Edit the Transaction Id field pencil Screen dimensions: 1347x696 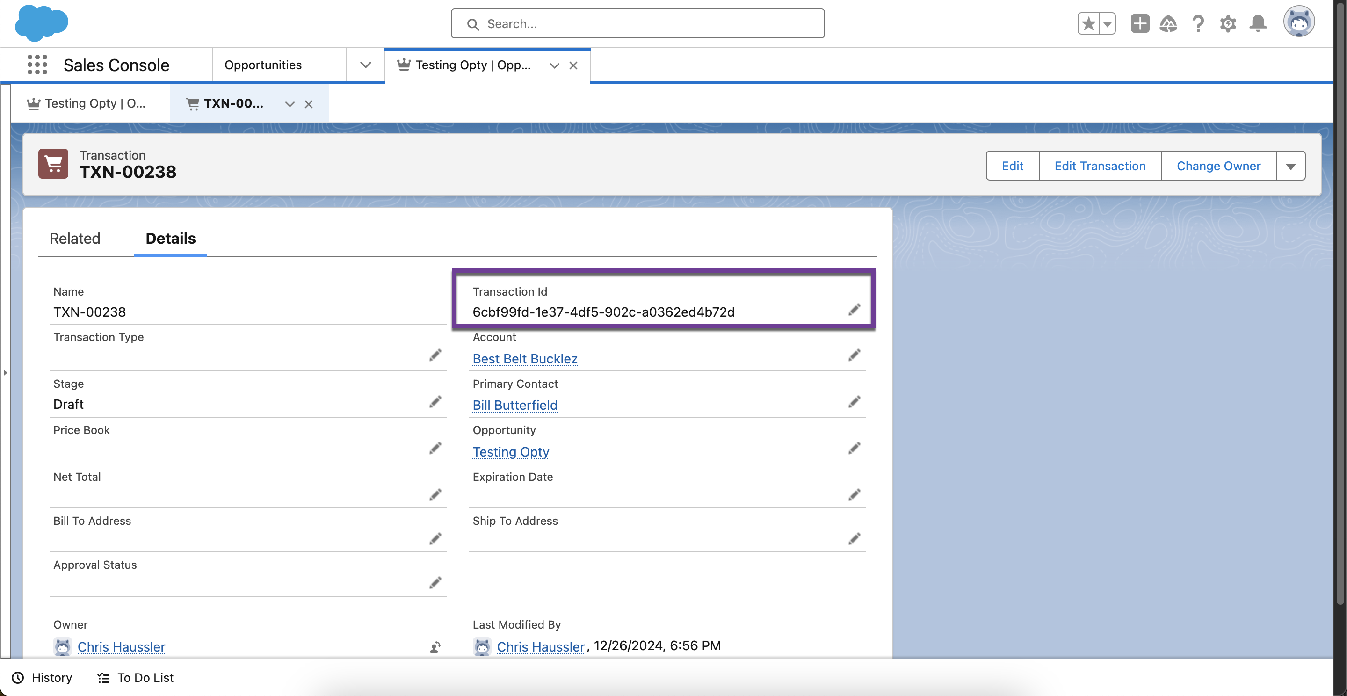click(x=855, y=310)
